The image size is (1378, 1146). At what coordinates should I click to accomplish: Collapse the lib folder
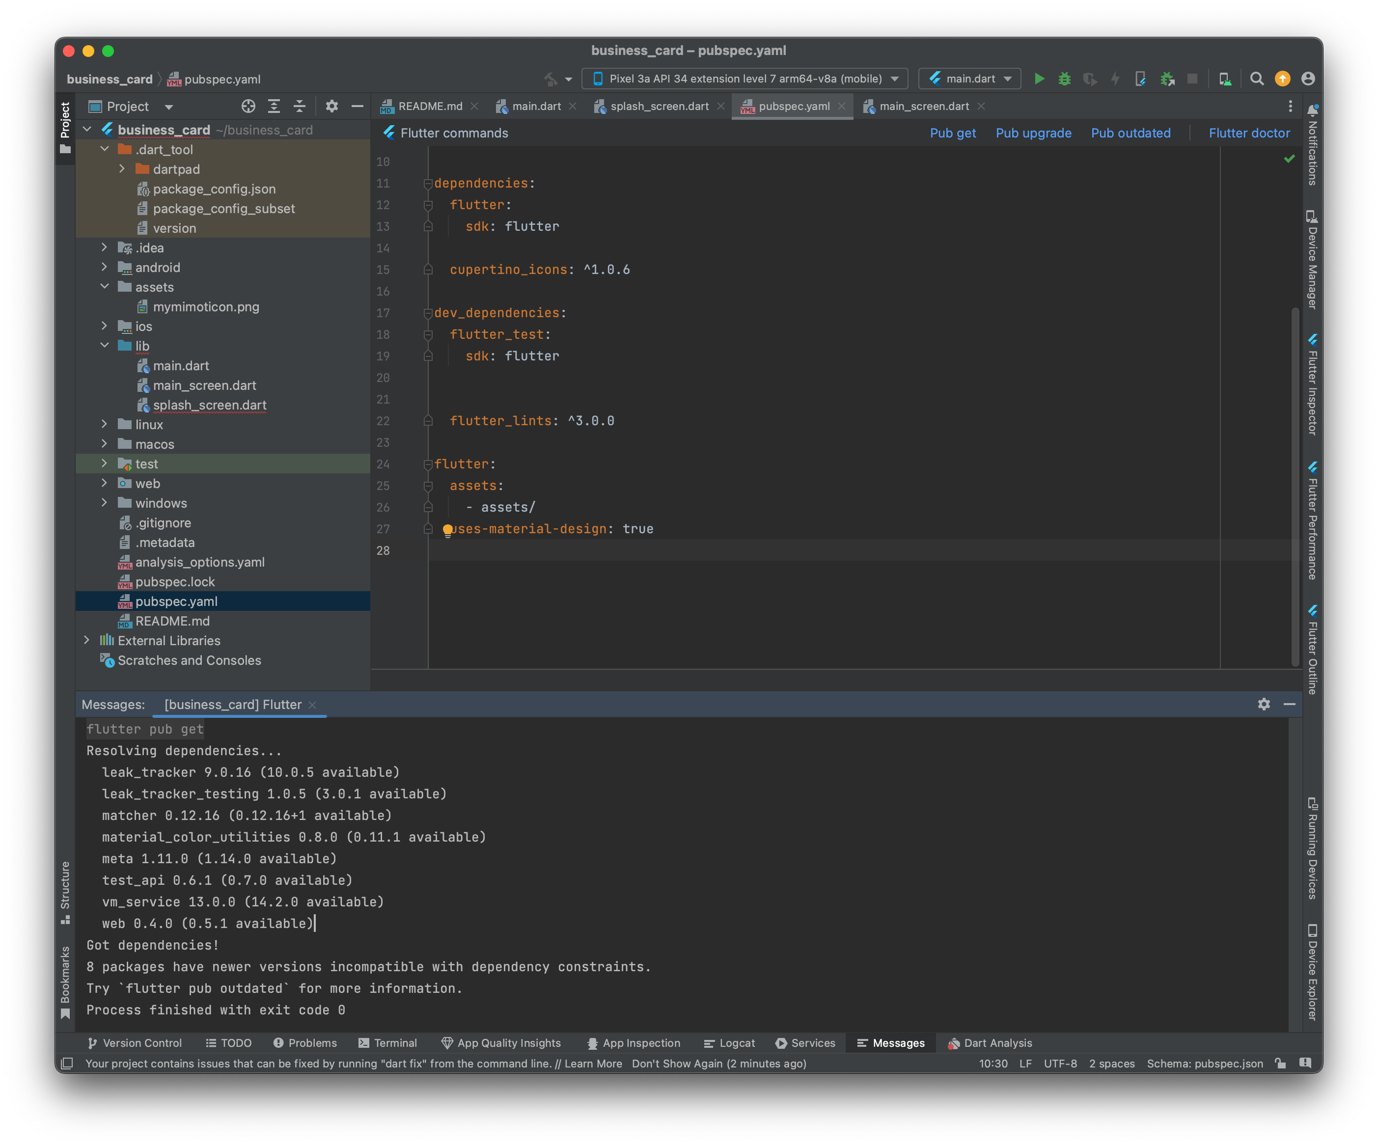[x=104, y=345]
